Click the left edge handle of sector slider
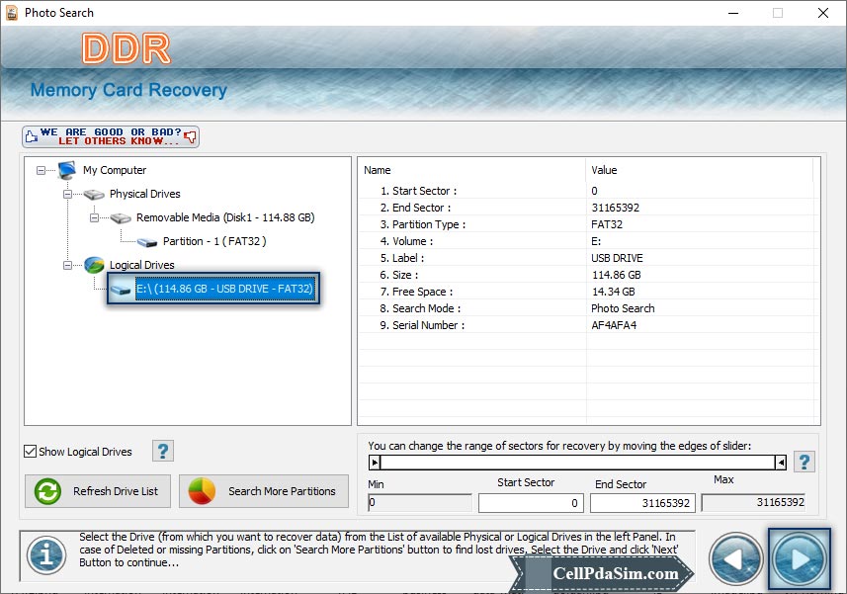Screen dimensions: 847x594 [375, 463]
